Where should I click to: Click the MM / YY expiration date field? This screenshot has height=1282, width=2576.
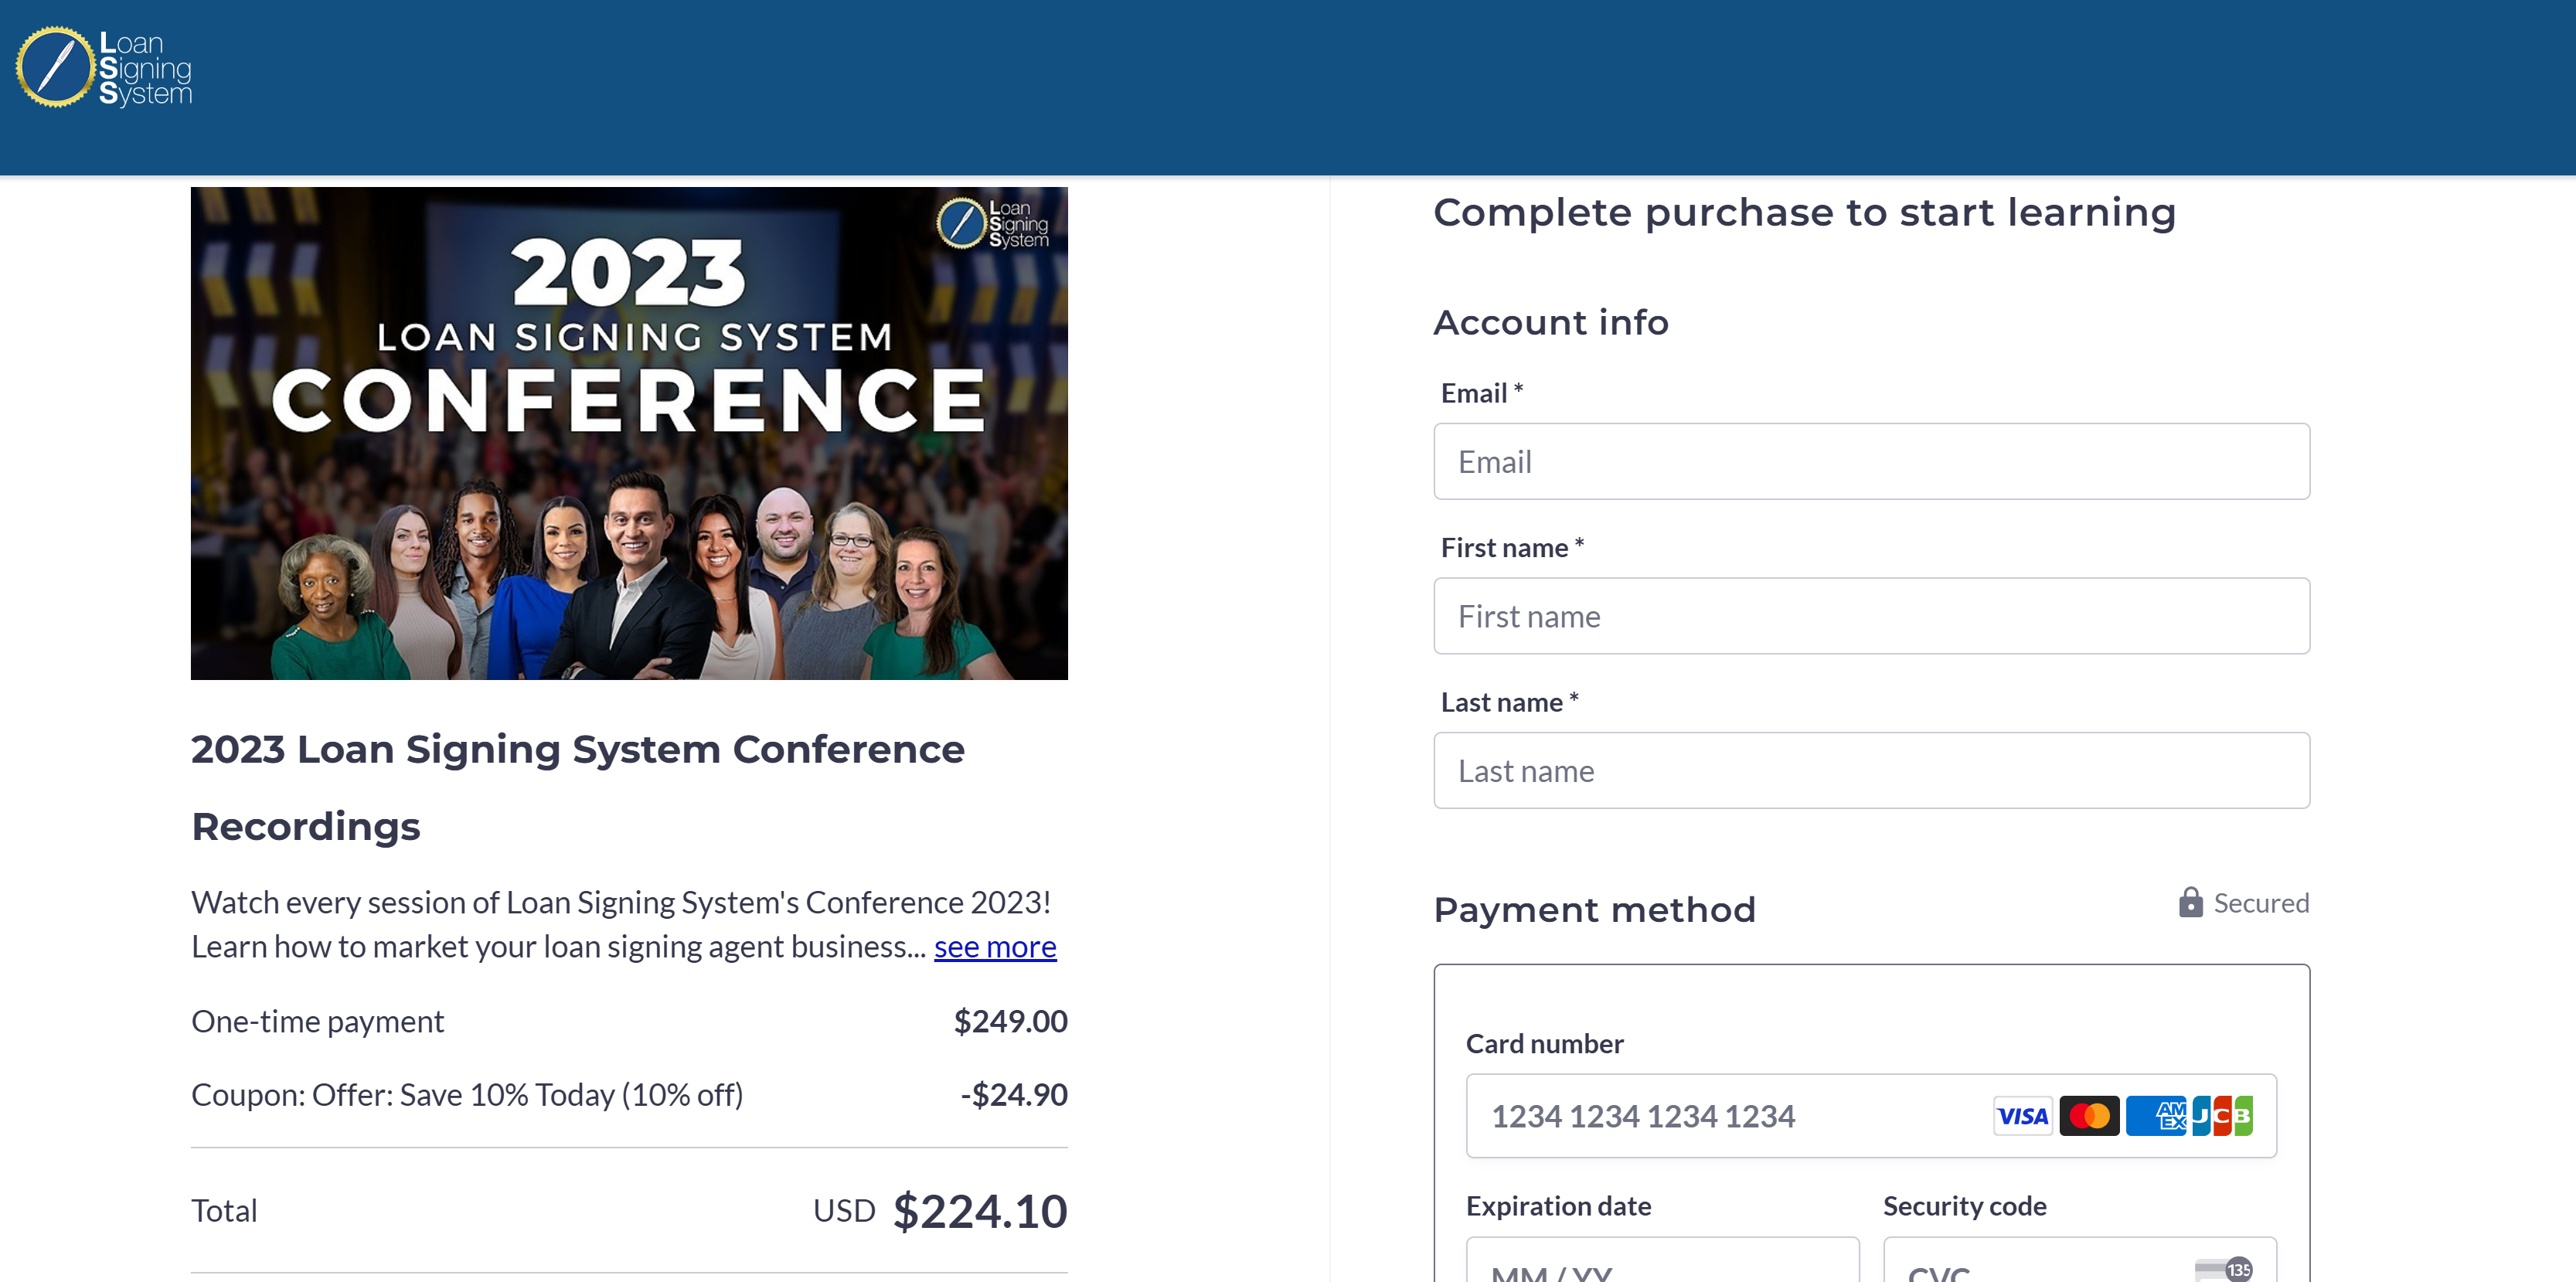[x=1662, y=1261]
